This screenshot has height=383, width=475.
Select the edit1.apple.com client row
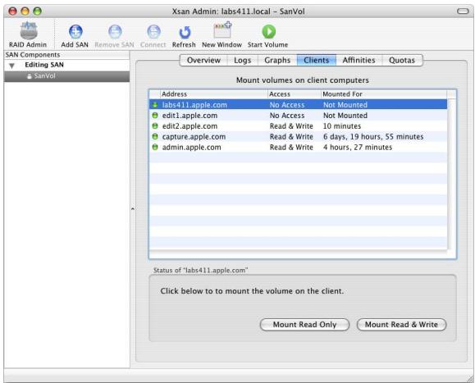pos(298,116)
